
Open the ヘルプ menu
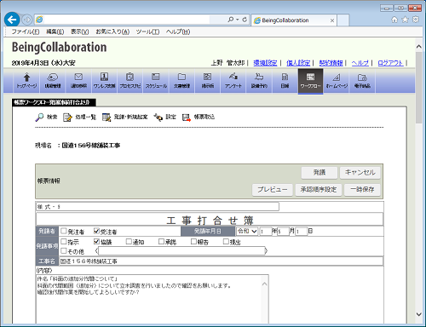tap(178, 32)
